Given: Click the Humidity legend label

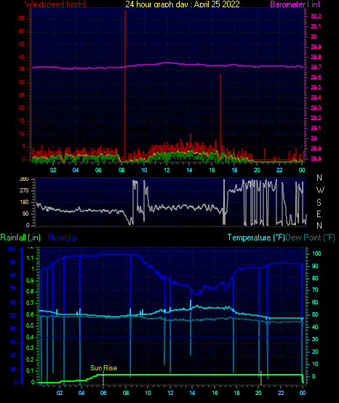Looking at the screenshot, I should 63,237.
